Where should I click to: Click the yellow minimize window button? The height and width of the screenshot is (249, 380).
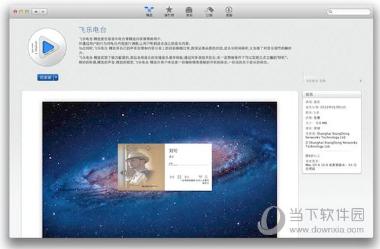[21, 12]
